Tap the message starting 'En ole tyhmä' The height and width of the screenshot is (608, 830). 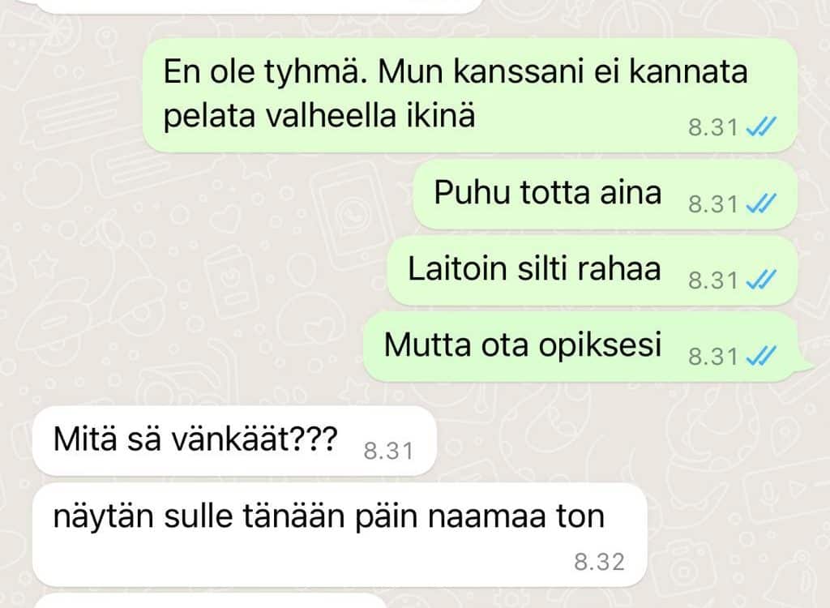[x=470, y=95]
